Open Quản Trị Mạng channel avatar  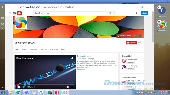point(123,67)
